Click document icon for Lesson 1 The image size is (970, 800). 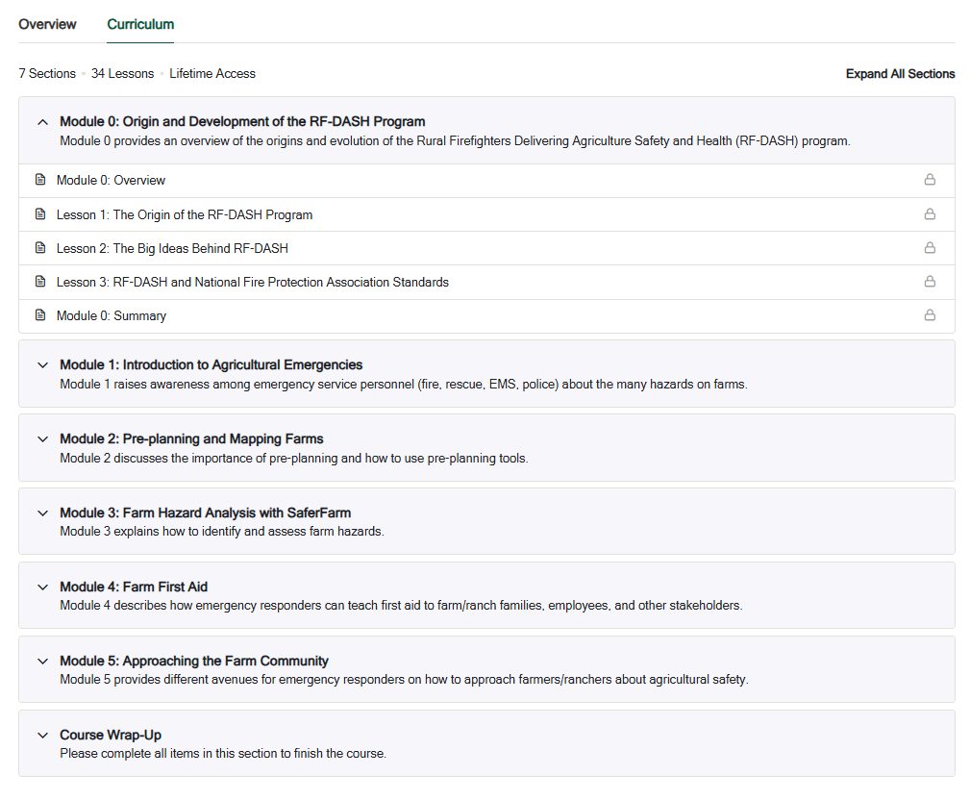(40, 214)
